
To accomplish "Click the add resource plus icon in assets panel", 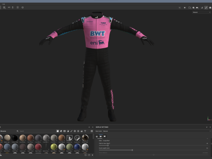I will pyautogui.click(x=92, y=155).
